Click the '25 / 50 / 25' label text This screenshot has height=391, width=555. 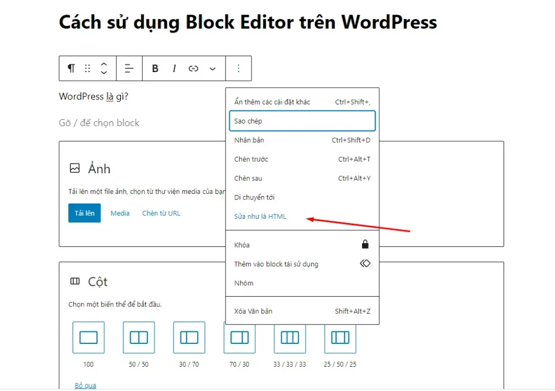tap(340, 364)
